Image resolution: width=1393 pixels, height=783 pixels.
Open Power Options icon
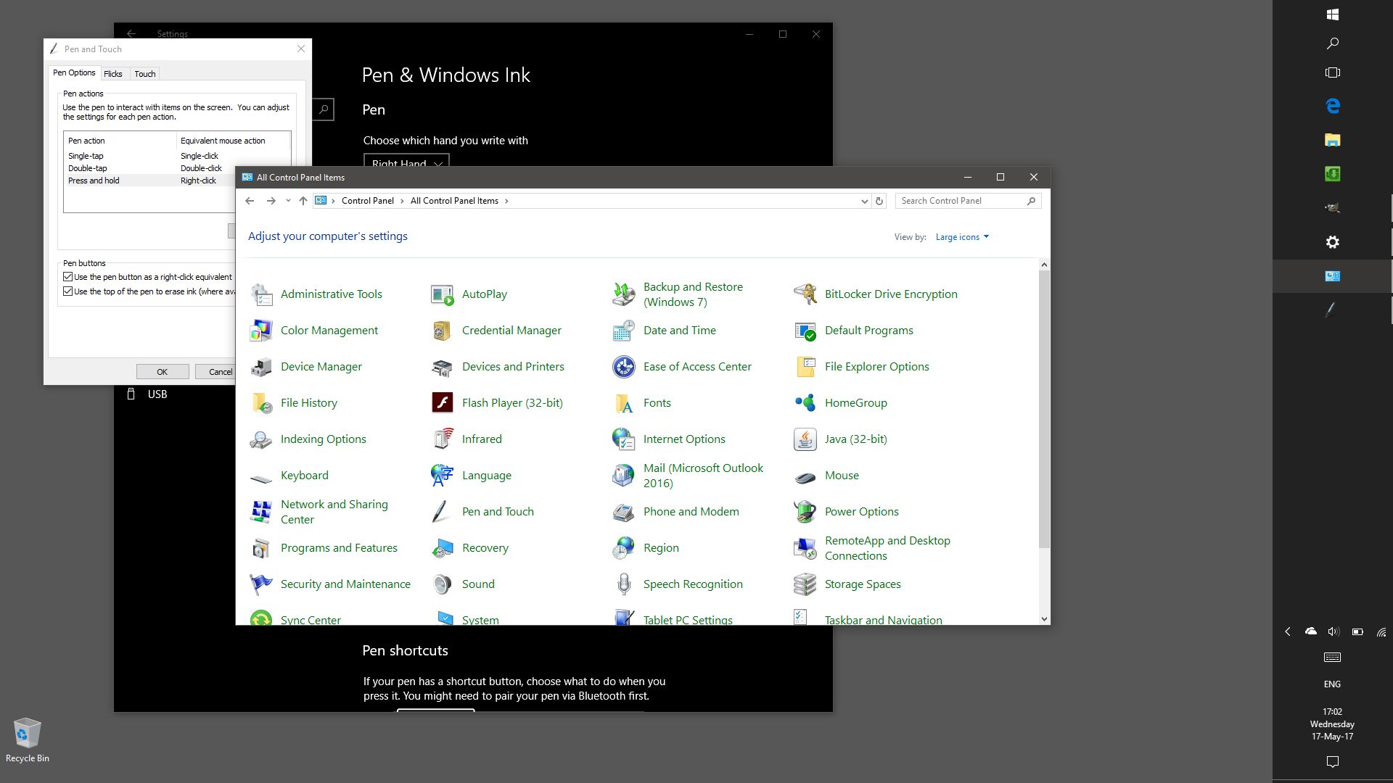click(805, 512)
